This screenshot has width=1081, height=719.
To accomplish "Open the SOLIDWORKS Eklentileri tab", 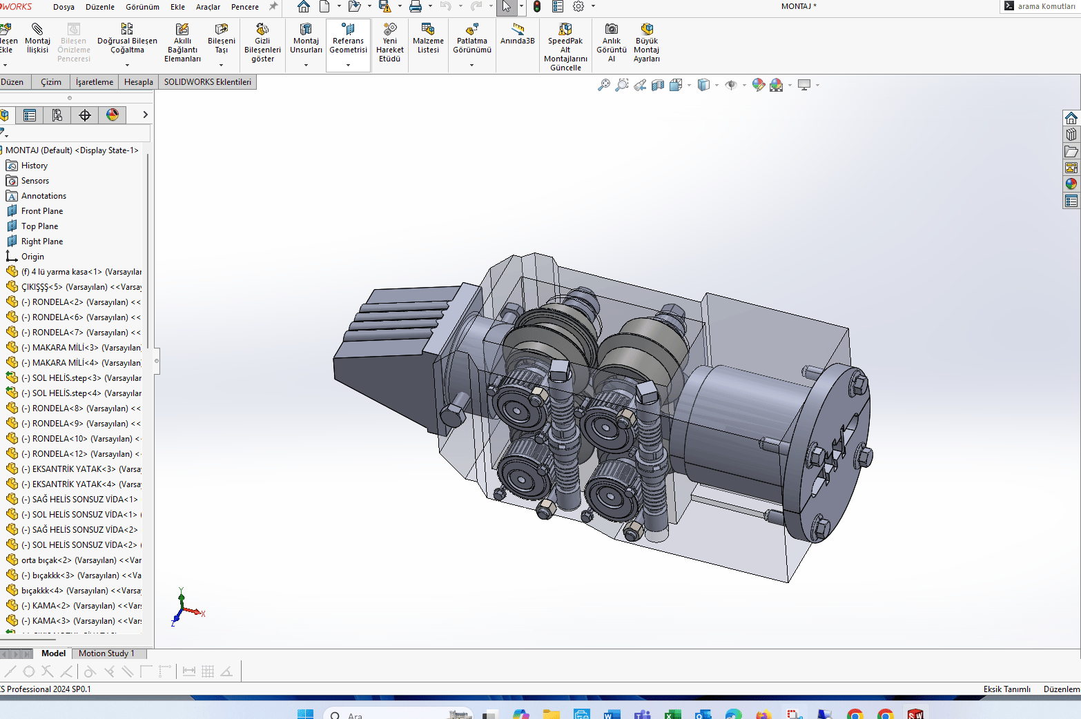I will pos(207,82).
